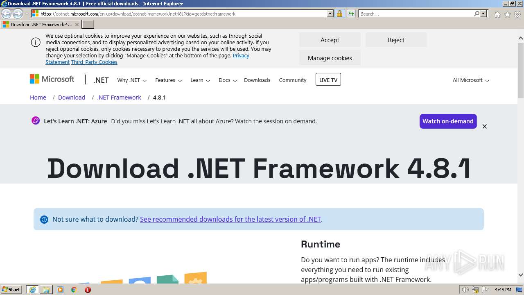
Task: Click the red Opera-style taskbar icon
Action: 88,290
